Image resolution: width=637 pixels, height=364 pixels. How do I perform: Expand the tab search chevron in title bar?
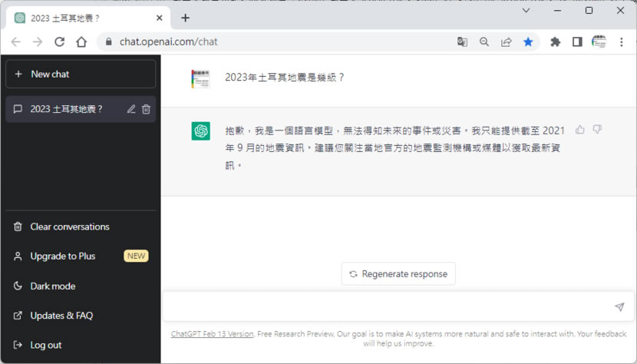pos(526,11)
